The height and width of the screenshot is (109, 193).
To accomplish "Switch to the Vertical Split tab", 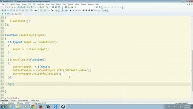I will click(35, 100).
